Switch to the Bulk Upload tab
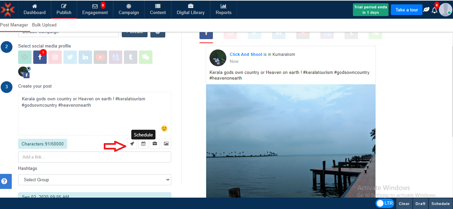This screenshot has width=453, height=209. coord(44,25)
